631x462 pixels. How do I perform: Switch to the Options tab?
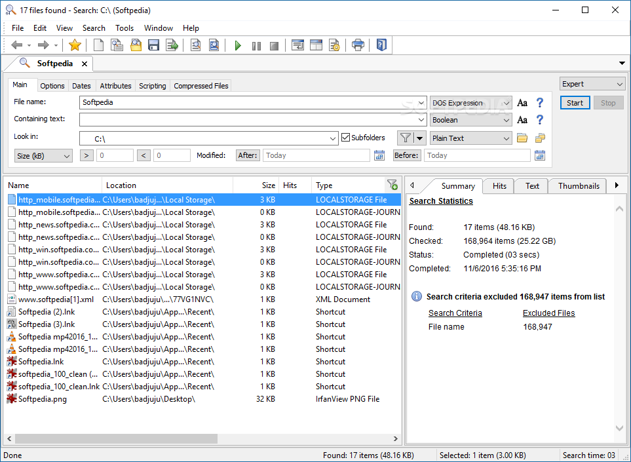[x=52, y=86]
